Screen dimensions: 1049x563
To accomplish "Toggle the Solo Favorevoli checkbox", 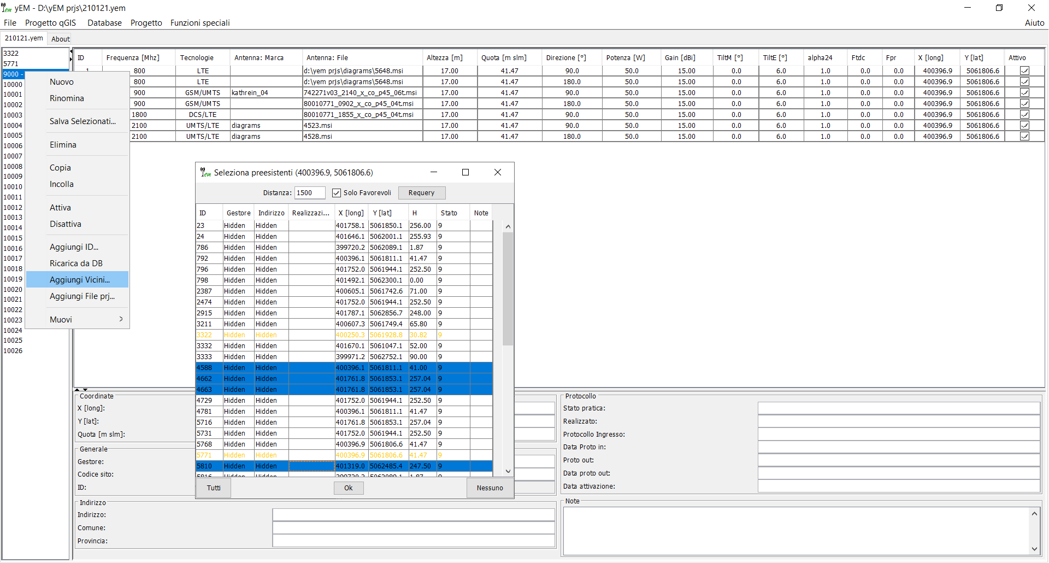I will (x=337, y=193).
